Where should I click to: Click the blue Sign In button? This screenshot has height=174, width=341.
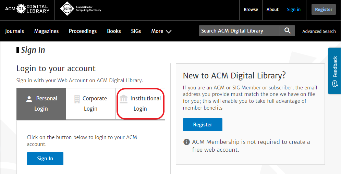45,159
